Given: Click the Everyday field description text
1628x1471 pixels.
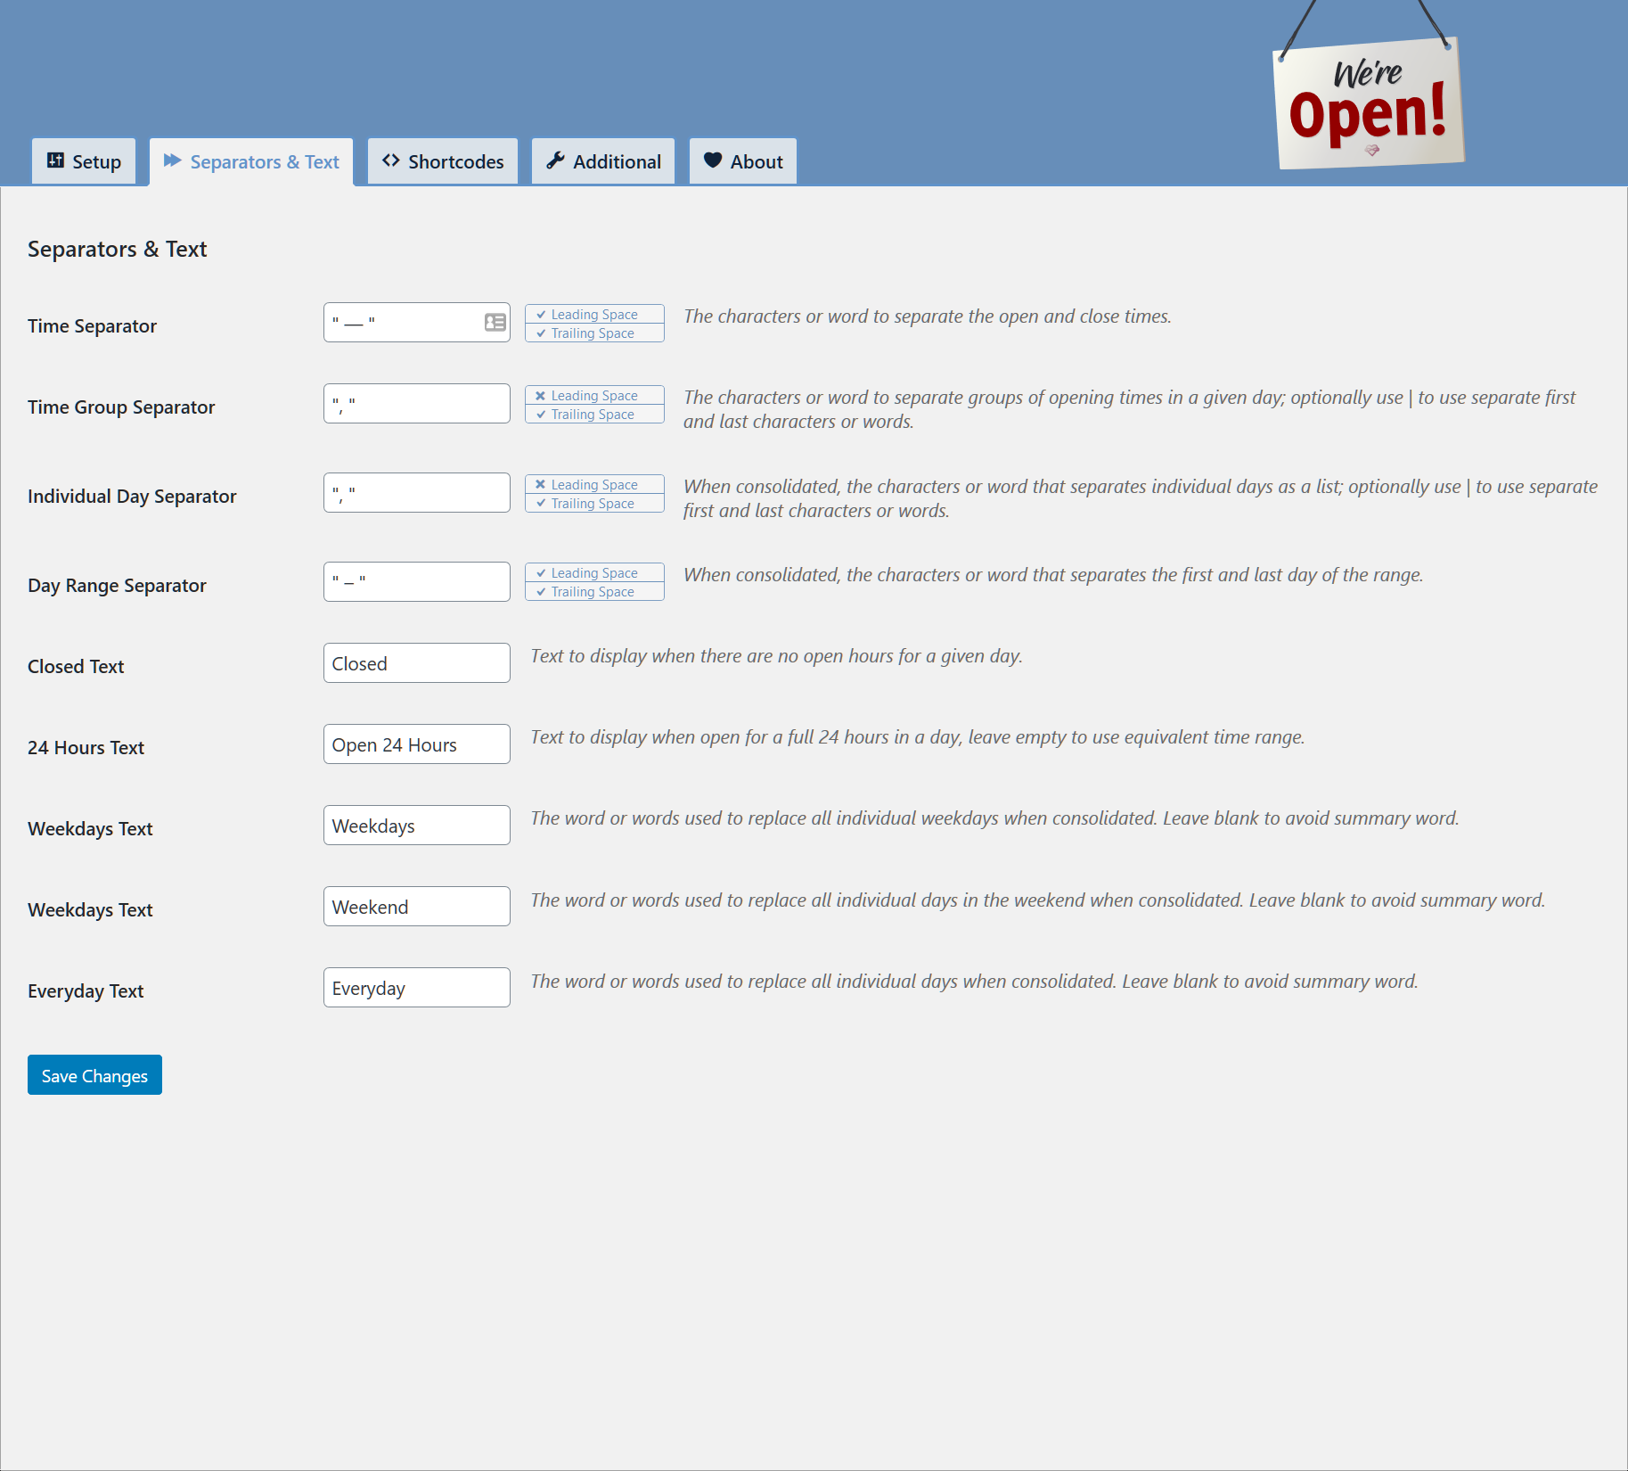Looking at the screenshot, I should pyautogui.click(x=974, y=982).
